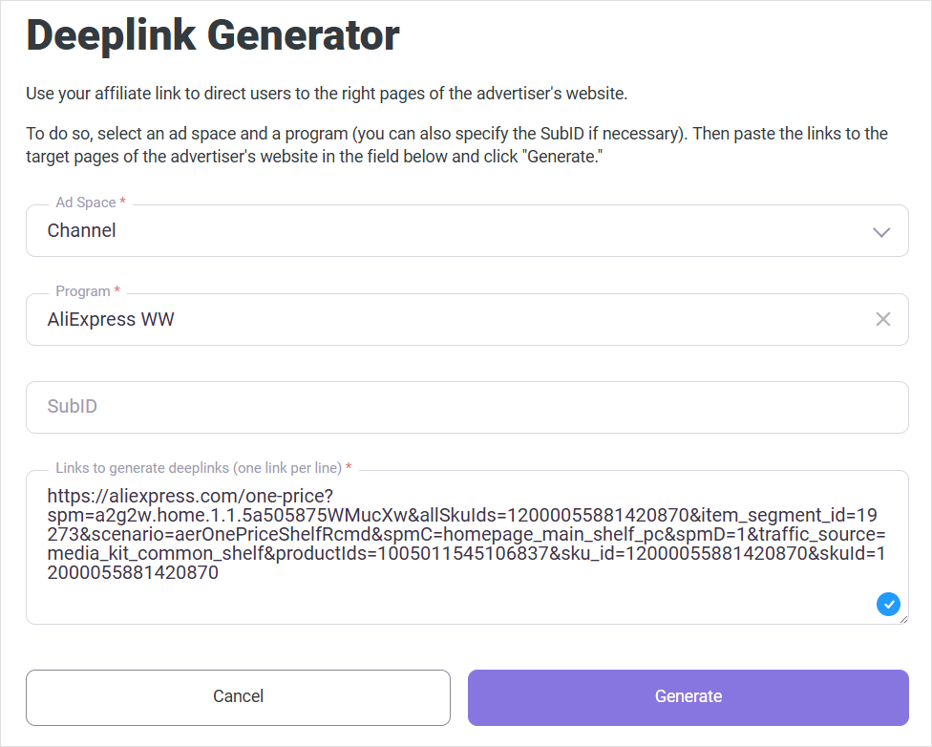Screen dimensions: 932x747
Task: Clear the AliExpress WW program selection
Action: point(883,319)
